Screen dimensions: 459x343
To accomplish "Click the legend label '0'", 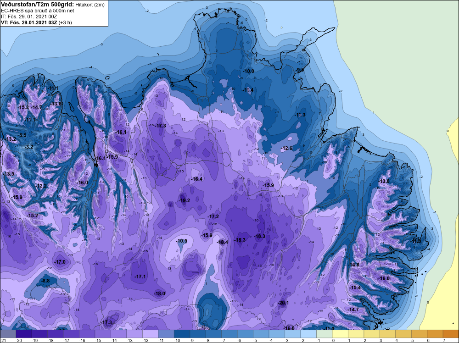I will [333, 341].
